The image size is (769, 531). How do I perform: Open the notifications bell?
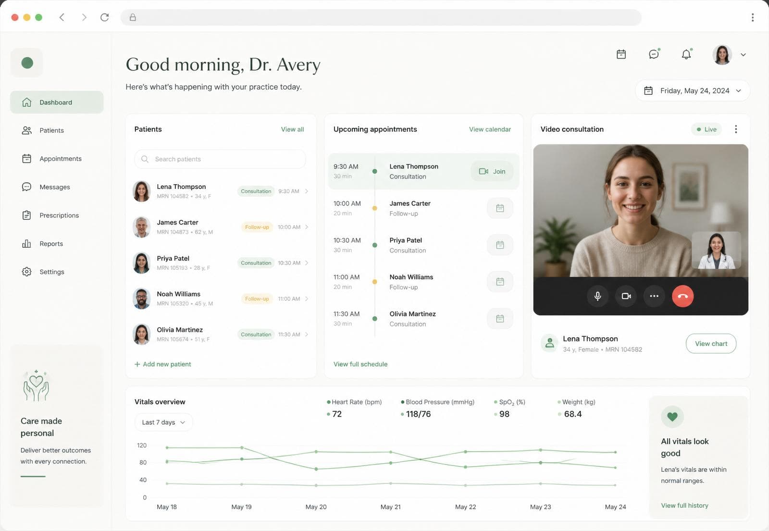click(686, 54)
